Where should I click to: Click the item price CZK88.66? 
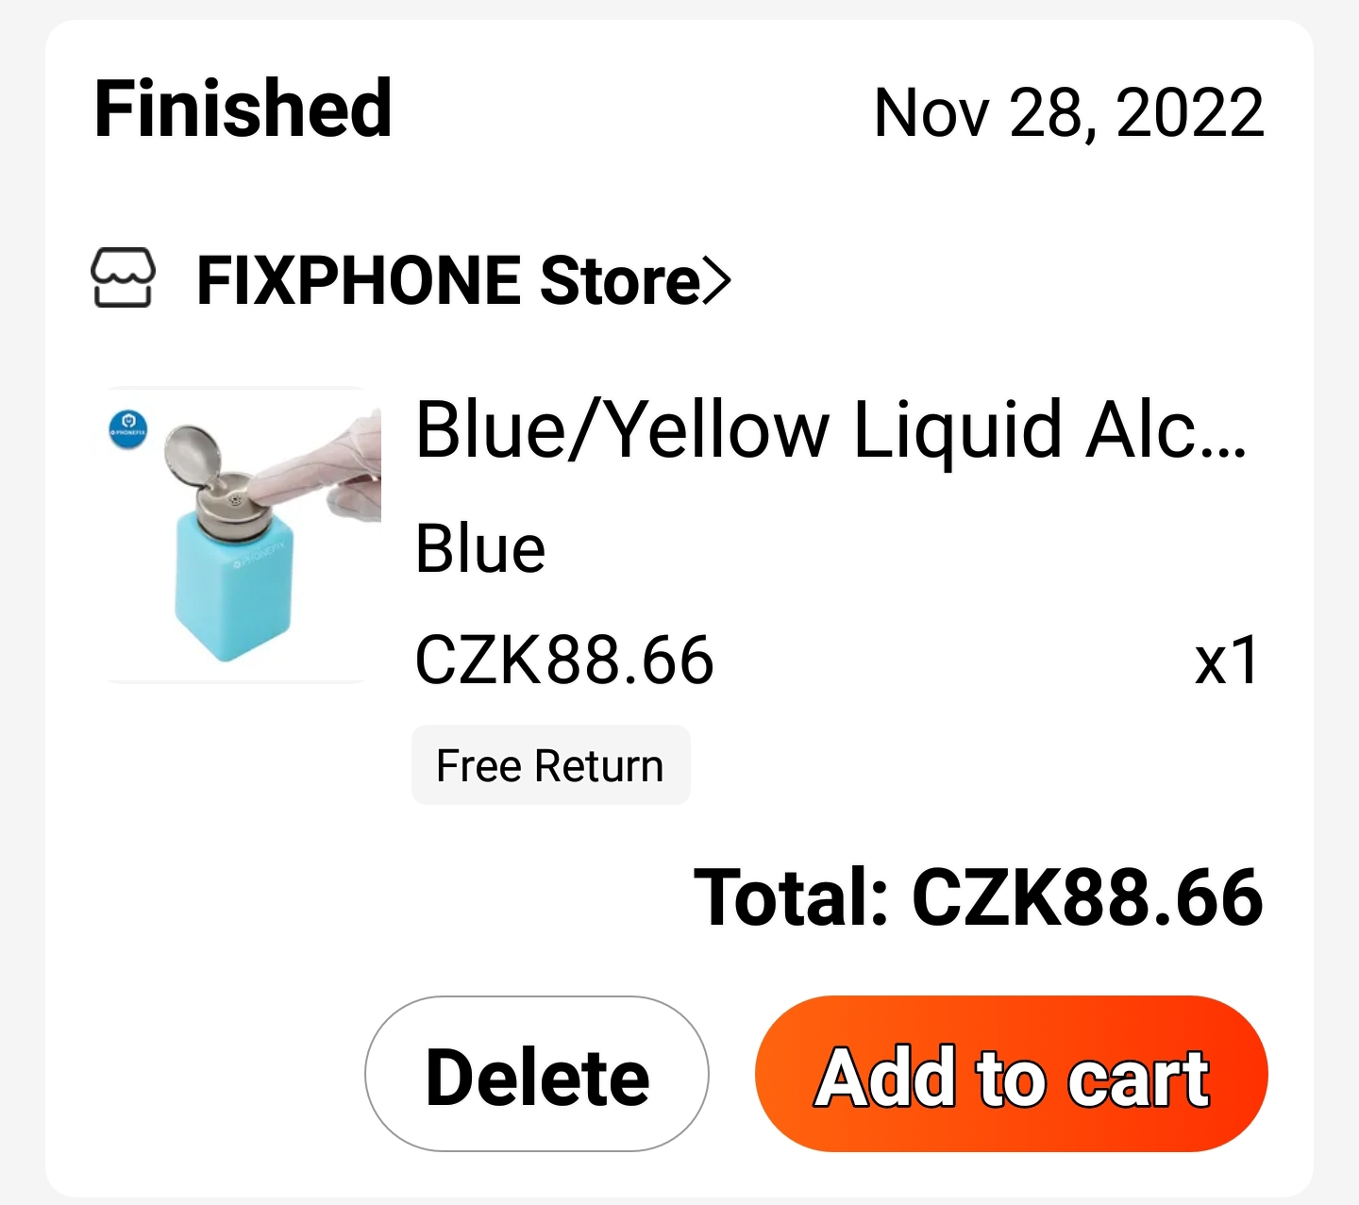564,660
